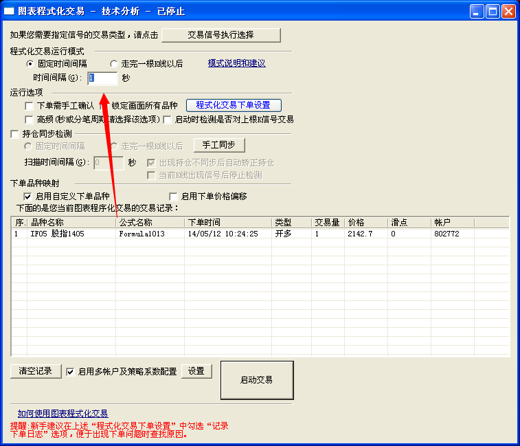Click the 清空记录 button
The height and width of the screenshot is (446, 520).
coord(36,371)
